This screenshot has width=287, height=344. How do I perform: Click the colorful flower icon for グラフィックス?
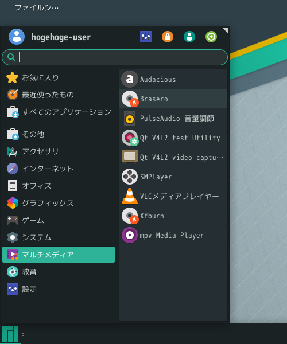click(13, 203)
